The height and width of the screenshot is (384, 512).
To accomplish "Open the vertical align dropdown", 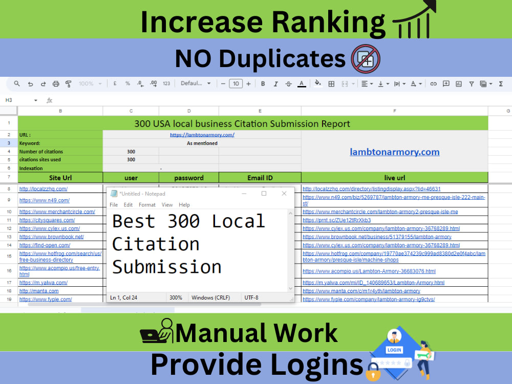I will 383,84.
